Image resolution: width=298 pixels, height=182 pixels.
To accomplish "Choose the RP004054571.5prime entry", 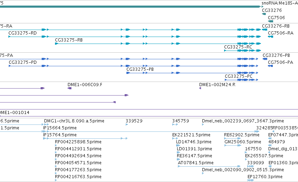I will [x=78, y=163].
